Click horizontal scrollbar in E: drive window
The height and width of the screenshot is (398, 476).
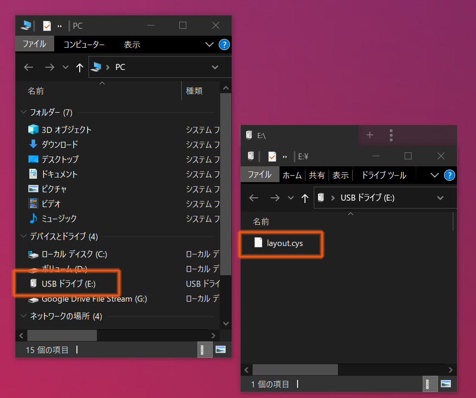click(295, 370)
